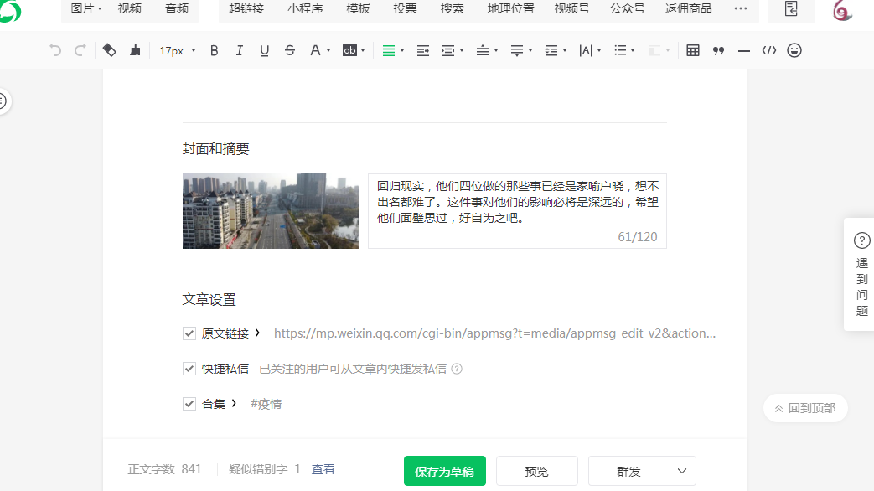Screen dimensions: 874x491
Task: Insert a 小程序
Action: pyautogui.click(x=305, y=8)
